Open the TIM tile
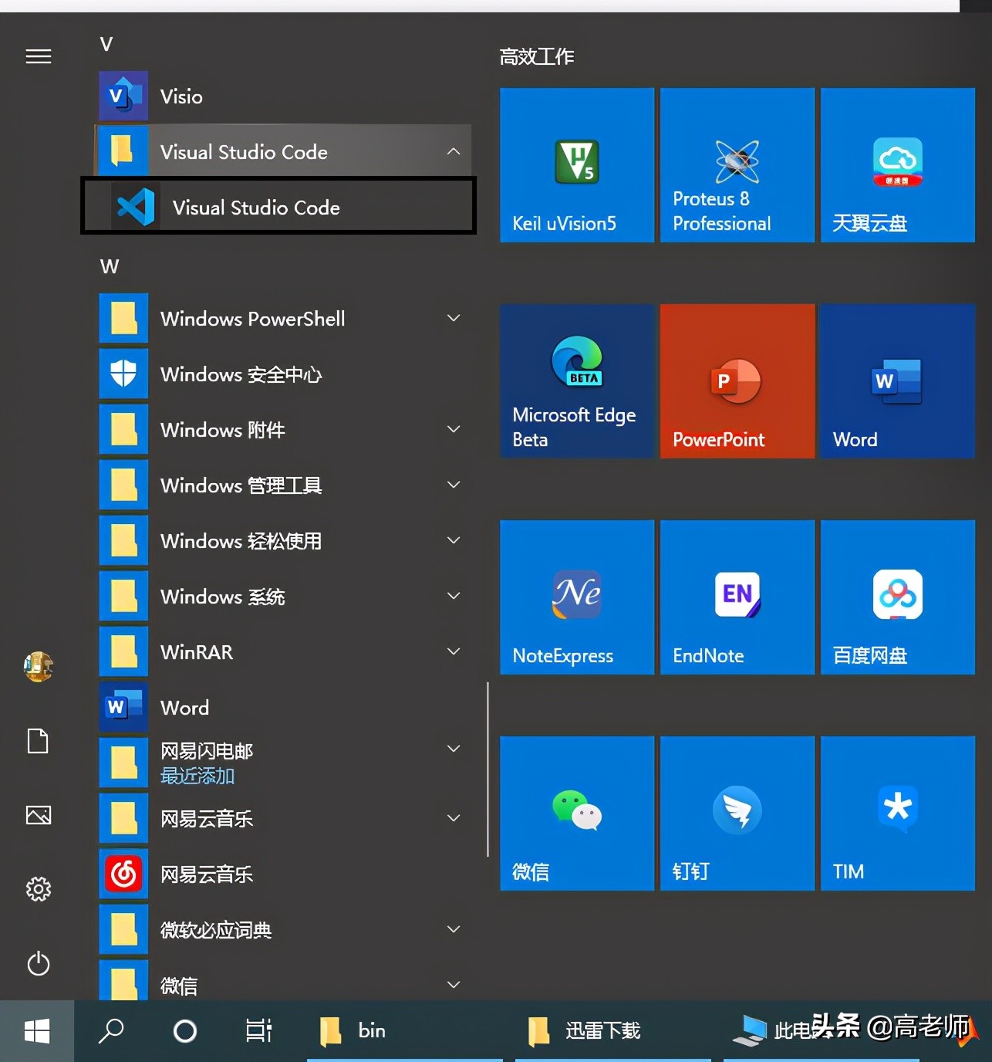Image resolution: width=992 pixels, height=1062 pixels. click(898, 813)
